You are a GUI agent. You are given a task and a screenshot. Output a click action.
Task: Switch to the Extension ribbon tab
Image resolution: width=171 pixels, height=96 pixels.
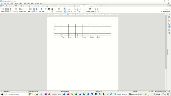(93, 6)
